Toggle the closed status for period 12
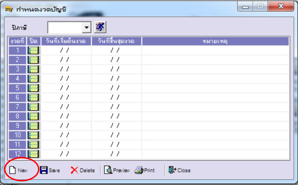This screenshot has width=298, height=185. coord(33,154)
